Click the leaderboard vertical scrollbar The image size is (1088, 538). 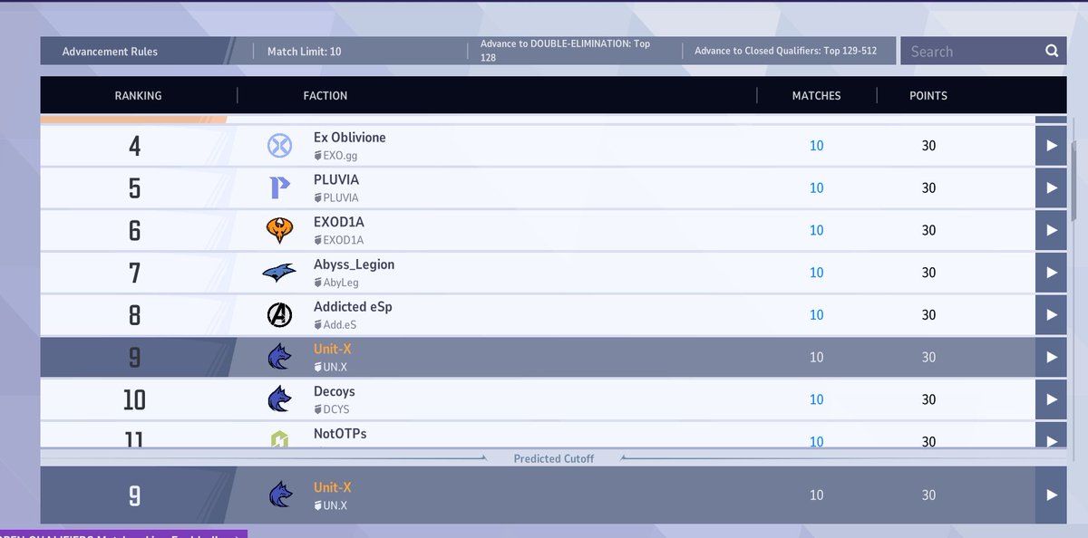(1073, 181)
